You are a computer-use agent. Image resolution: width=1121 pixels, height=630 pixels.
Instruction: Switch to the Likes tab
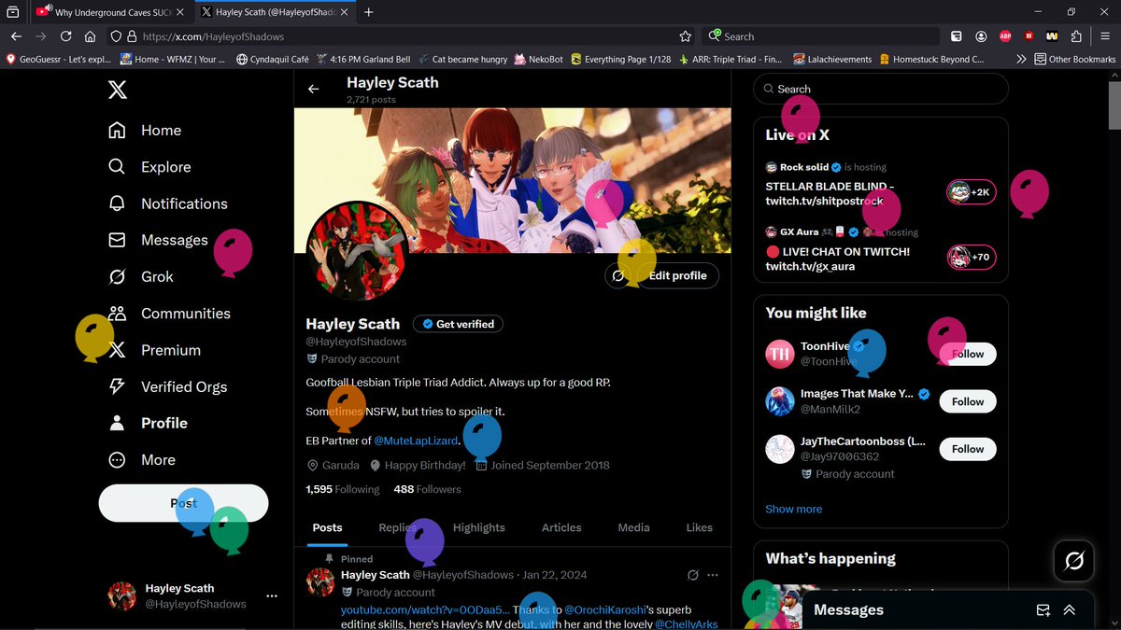click(699, 527)
